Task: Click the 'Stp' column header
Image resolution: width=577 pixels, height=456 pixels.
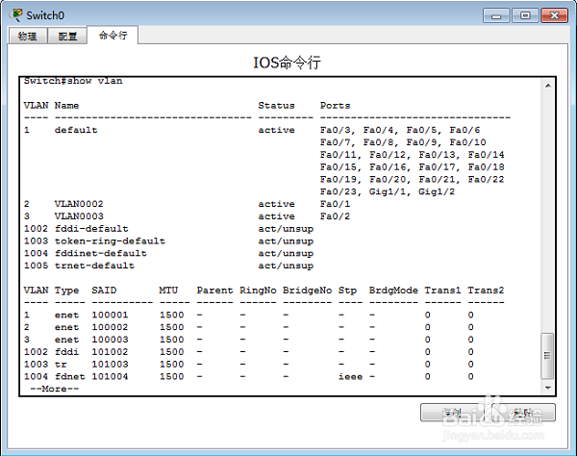Action: 347,291
